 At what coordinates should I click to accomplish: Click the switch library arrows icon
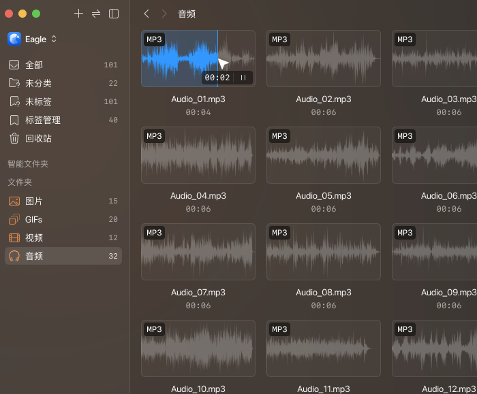click(x=96, y=14)
